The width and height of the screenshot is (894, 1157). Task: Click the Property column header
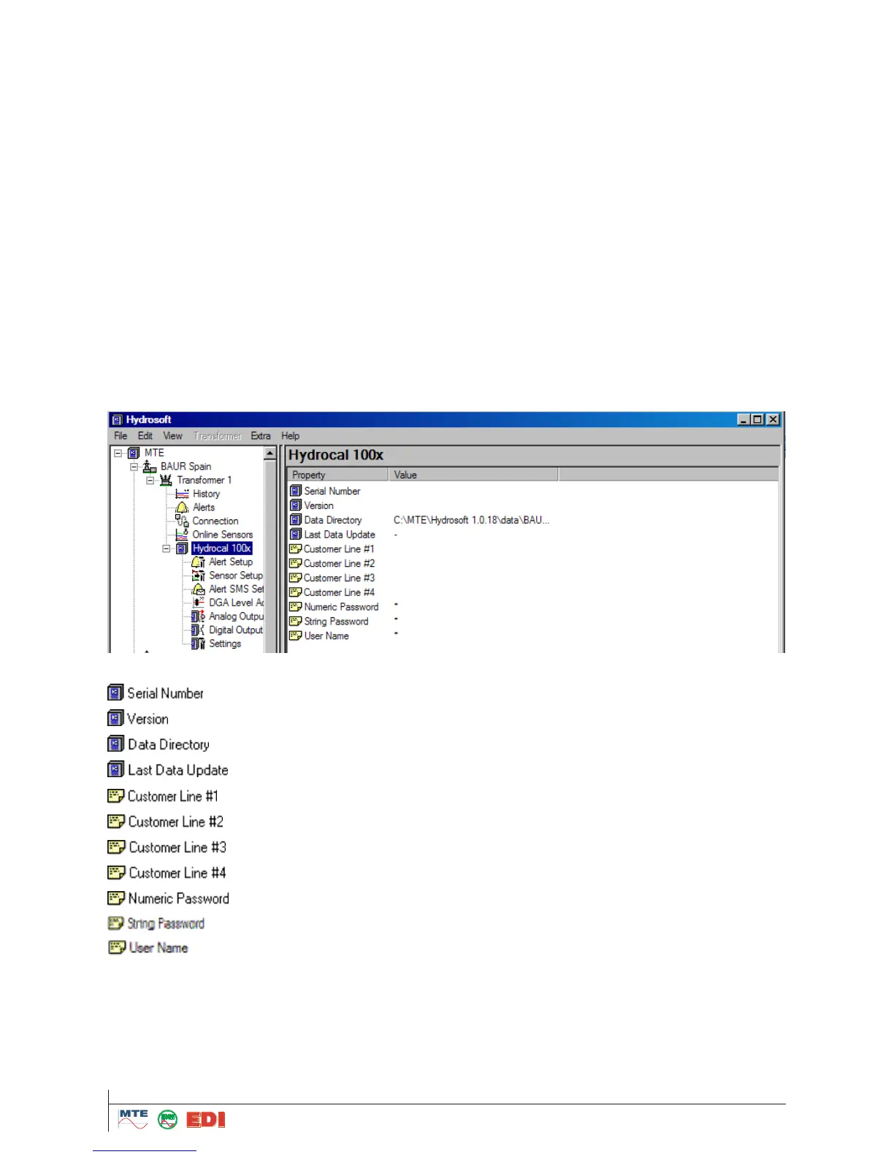pyautogui.click(x=337, y=475)
